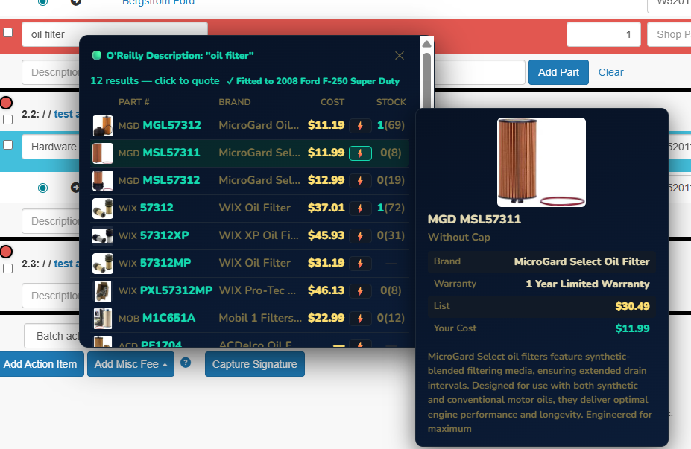Click the Shop P field in oil filter row
Viewport: 691px width, 449px height.
tap(669, 34)
